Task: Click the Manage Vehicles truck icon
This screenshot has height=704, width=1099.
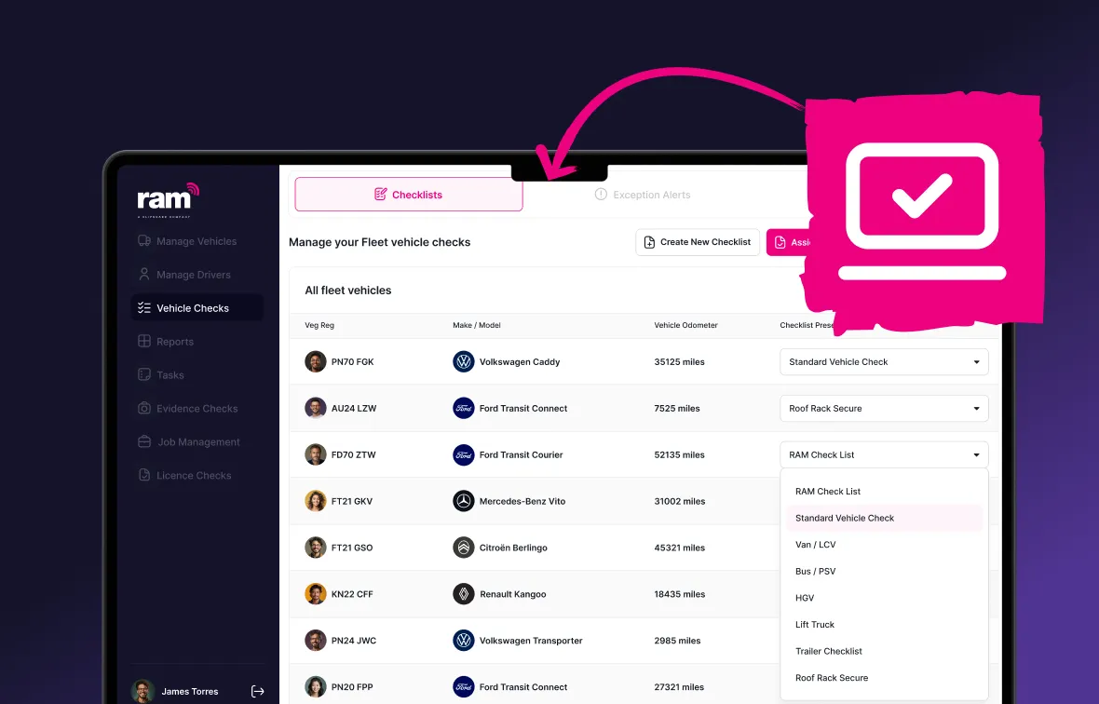Action: (x=144, y=241)
